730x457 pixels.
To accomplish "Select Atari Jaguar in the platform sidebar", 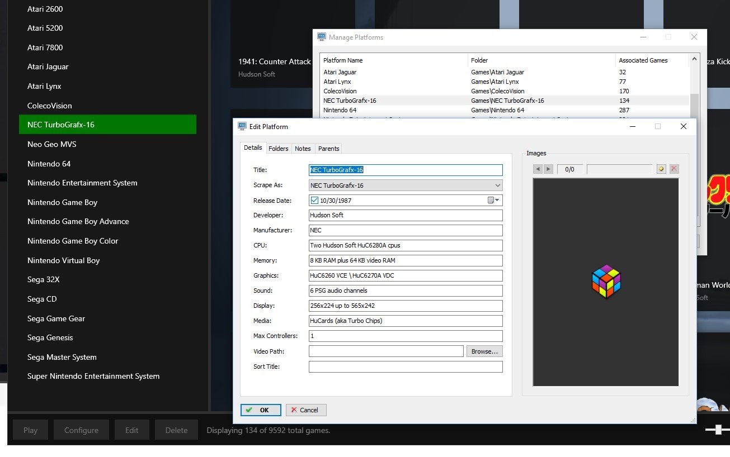I will (x=107, y=66).
